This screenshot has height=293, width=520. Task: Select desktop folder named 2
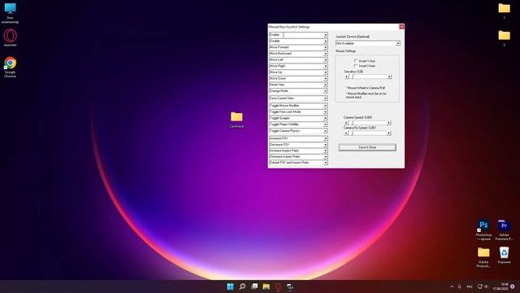pos(504,38)
